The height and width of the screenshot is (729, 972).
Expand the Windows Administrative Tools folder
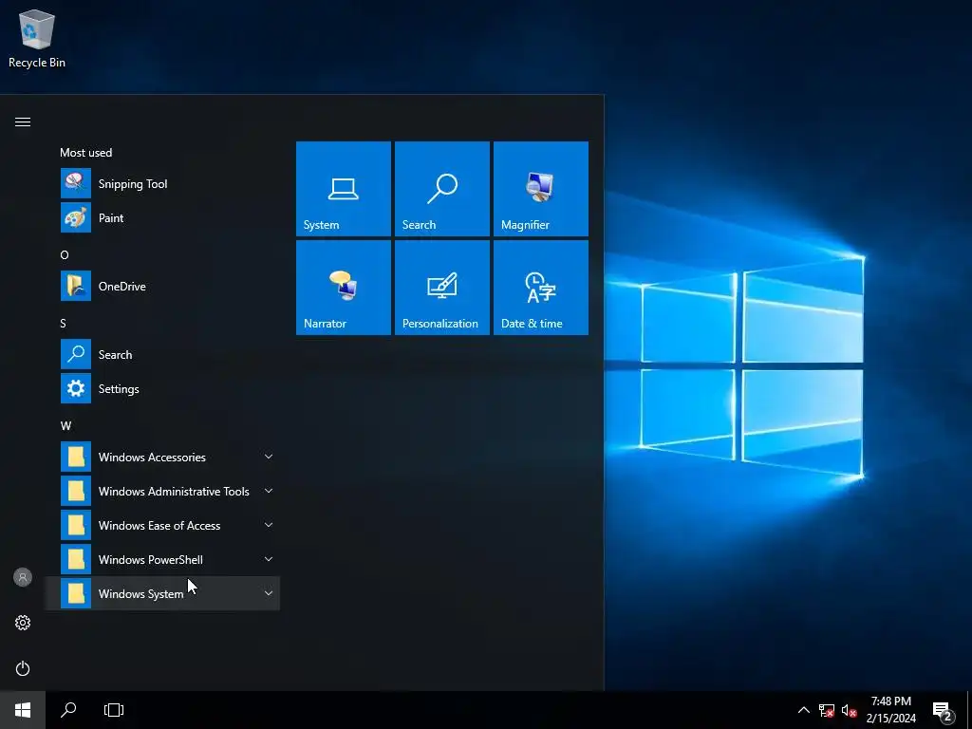[x=162, y=491]
